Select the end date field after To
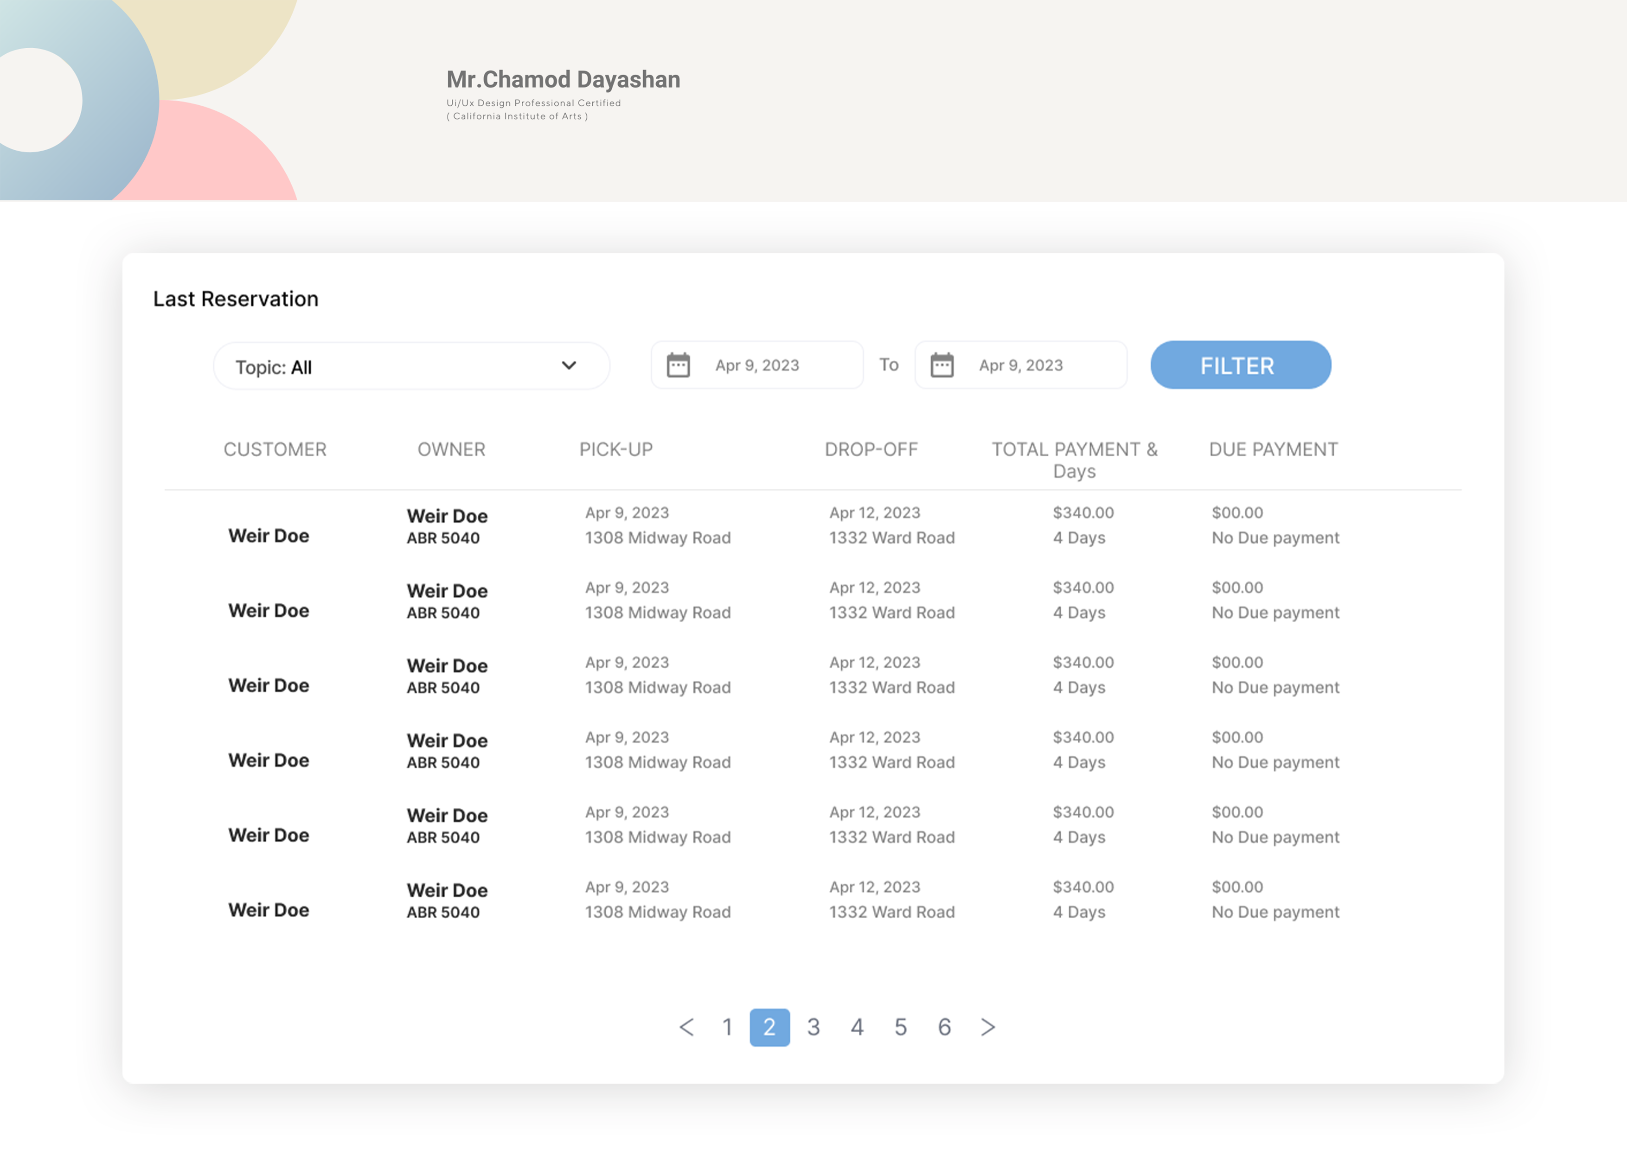The image size is (1627, 1150). (1020, 365)
